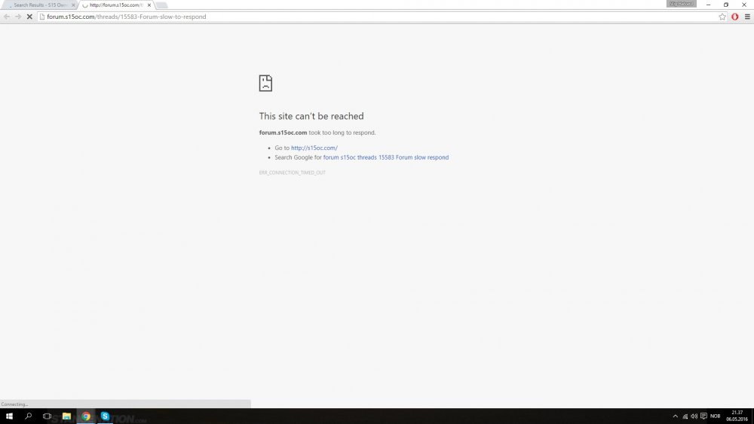
Task: Click the browser back arrow
Action: (7, 17)
